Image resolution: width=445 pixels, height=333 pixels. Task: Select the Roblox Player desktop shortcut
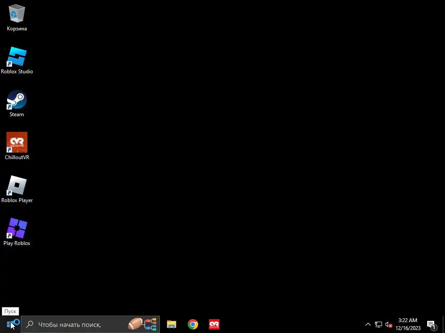pos(17,189)
